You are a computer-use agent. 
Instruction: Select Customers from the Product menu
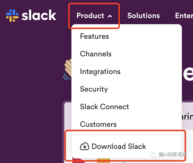[x=98, y=124]
